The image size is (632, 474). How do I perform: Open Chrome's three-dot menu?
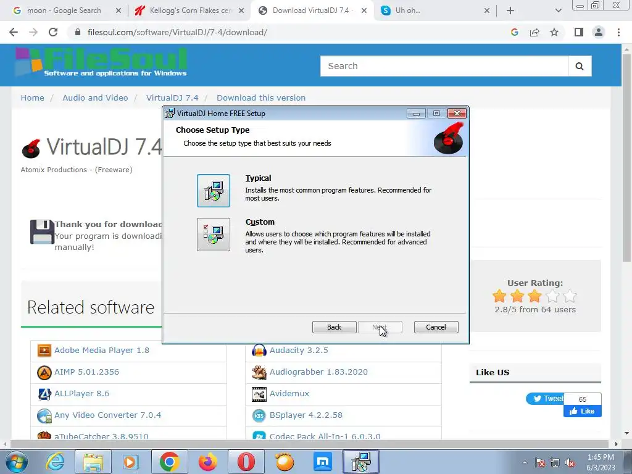point(618,32)
